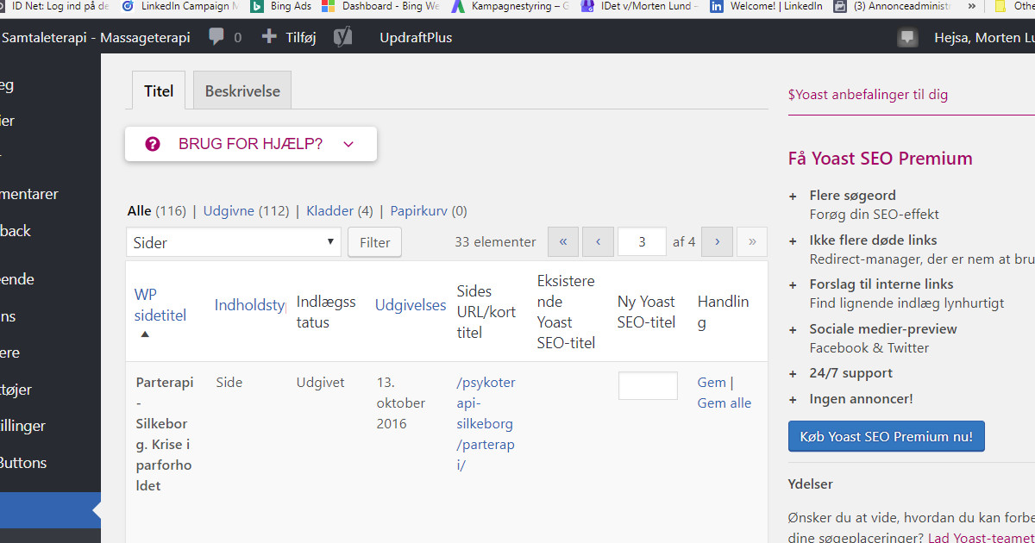The image size is (1035, 543).
Task: Click the Gem alle link
Action: click(x=724, y=403)
